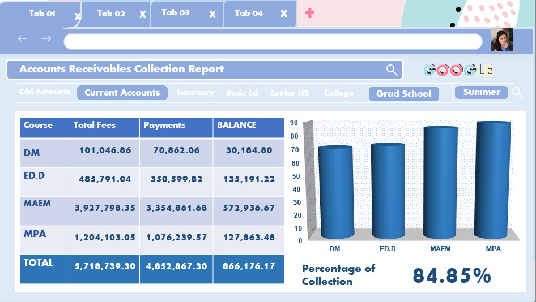Click the Payments column header

pyautogui.click(x=176, y=128)
